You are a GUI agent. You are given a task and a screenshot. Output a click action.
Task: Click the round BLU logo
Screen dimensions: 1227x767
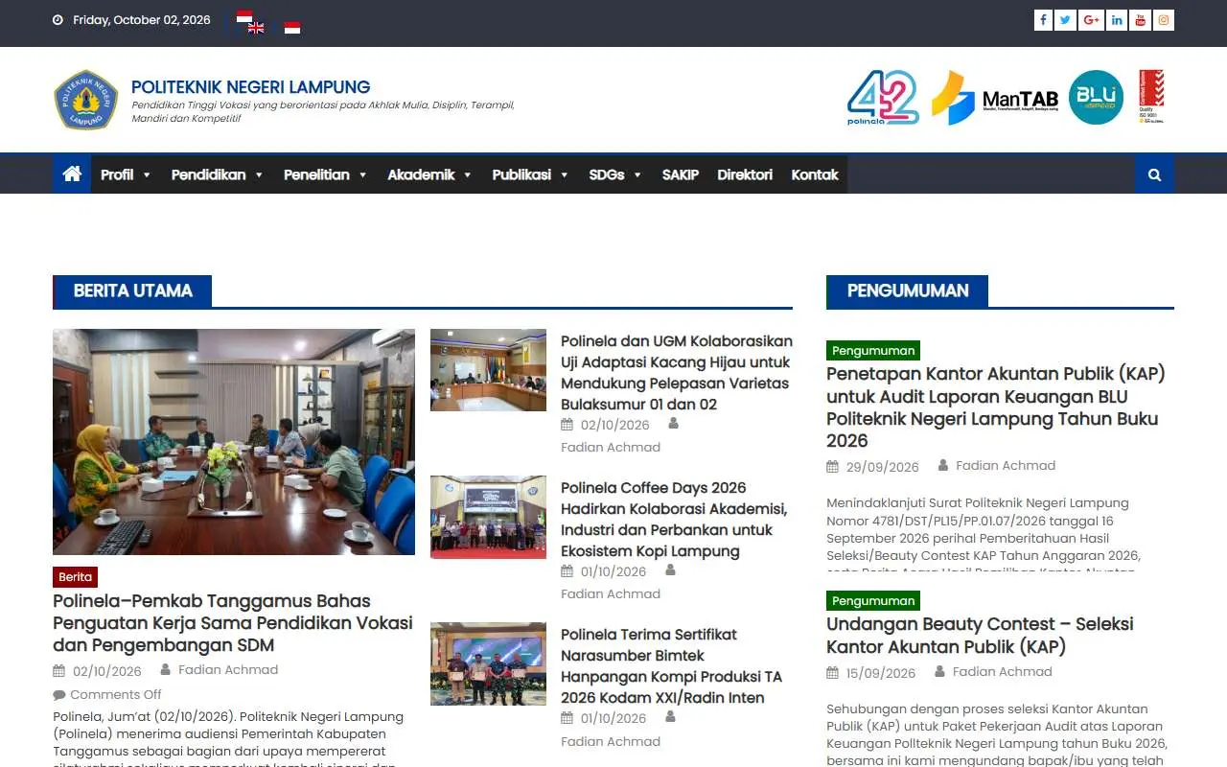coord(1096,98)
